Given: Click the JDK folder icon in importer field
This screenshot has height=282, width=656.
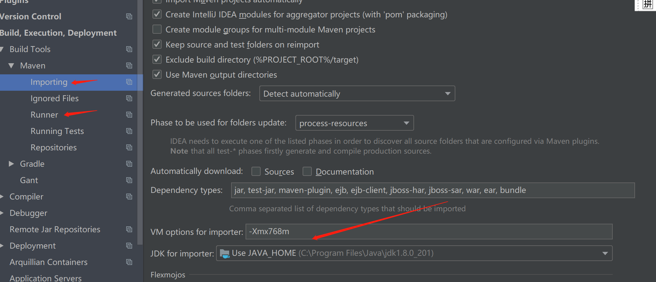Looking at the screenshot, I should [225, 253].
